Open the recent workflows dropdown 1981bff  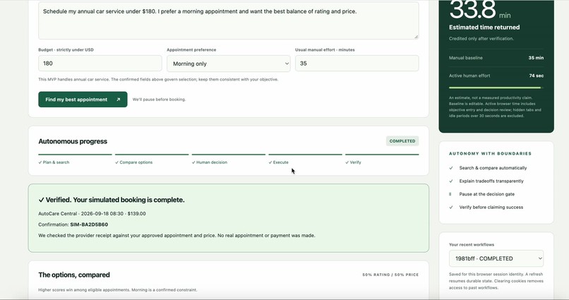tap(496, 258)
